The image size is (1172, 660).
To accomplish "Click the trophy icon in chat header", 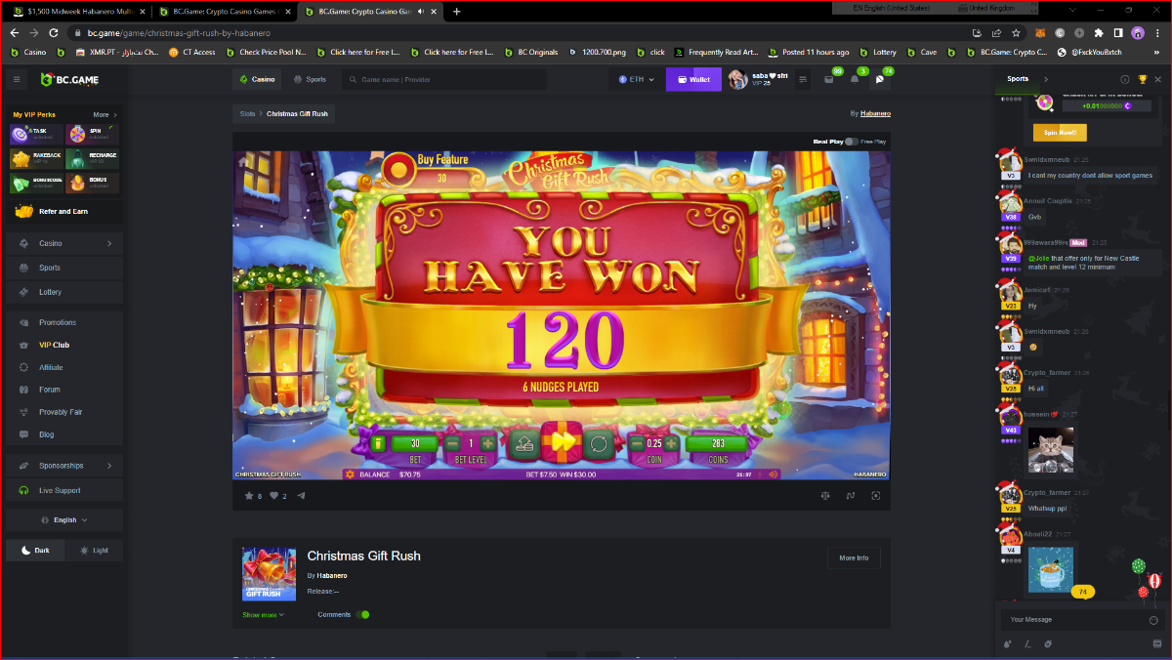I will 1143,79.
